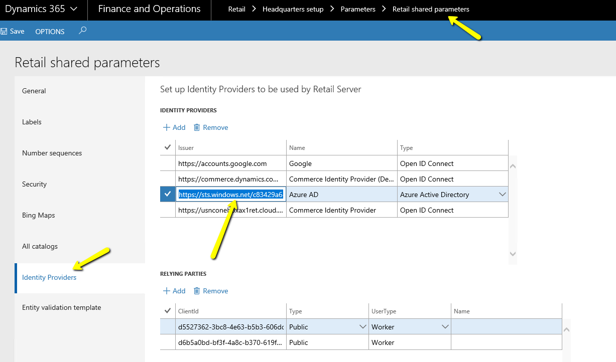This screenshot has height=362, width=616.
Task: Click the Name field of first relying party
Action: pyautogui.click(x=506, y=327)
